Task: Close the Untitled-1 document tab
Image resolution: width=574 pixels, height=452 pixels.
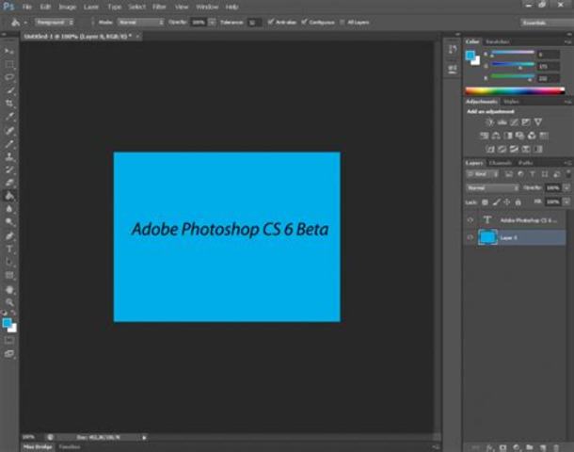Action: click(137, 37)
